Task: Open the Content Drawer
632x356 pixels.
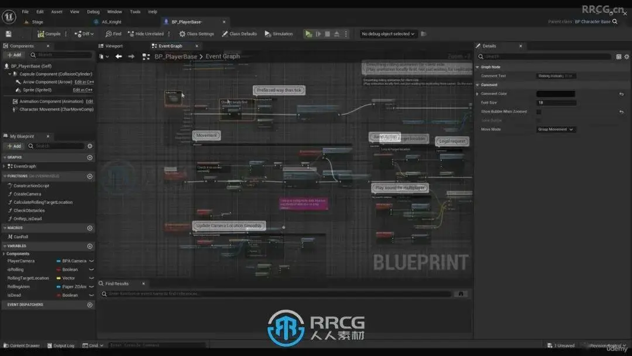Action: (x=22, y=345)
